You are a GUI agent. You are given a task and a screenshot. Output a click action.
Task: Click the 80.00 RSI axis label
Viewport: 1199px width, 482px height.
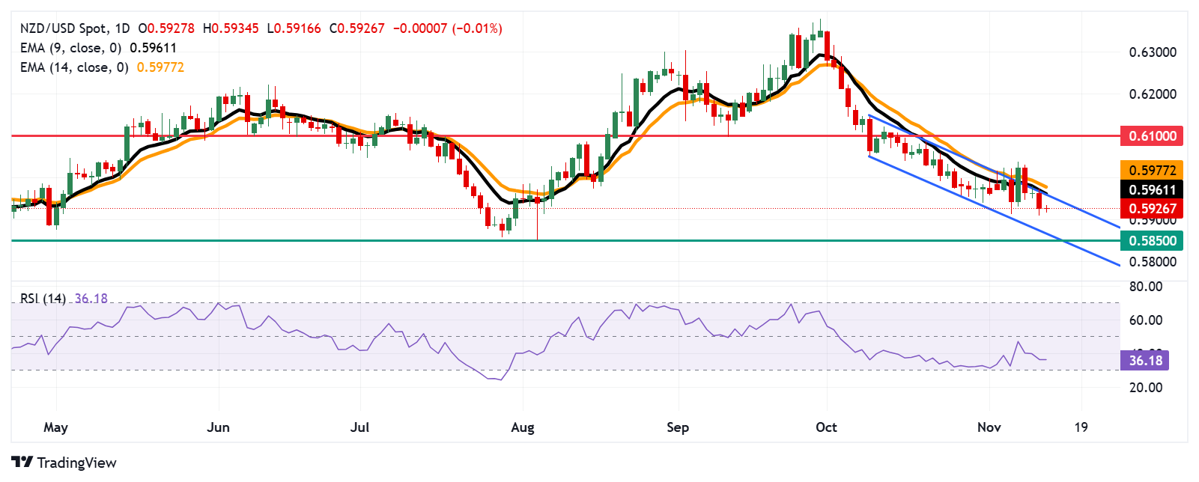coord(1146,287)
